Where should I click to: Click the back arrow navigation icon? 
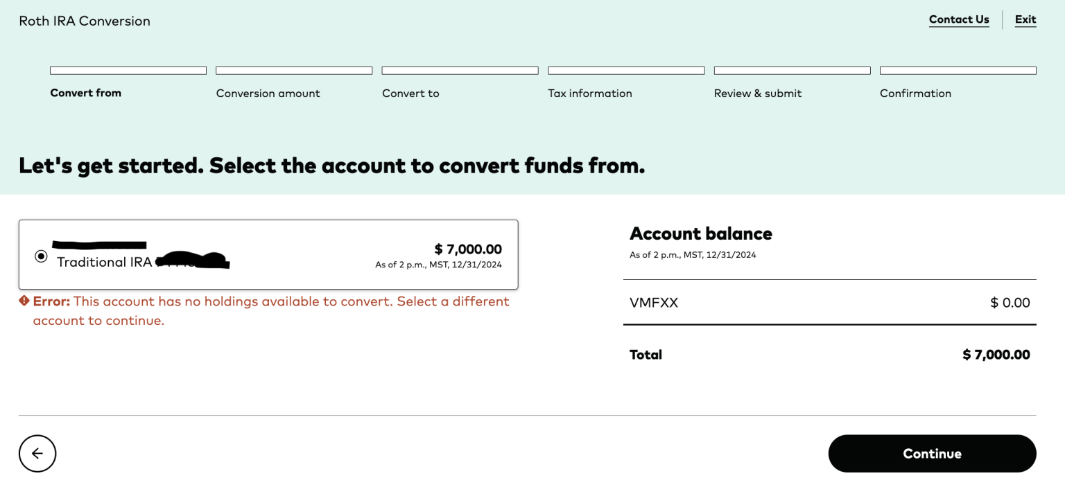point(37,453)
